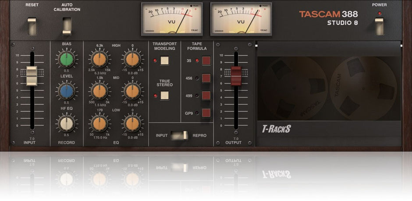Click the MID frequency knob (1.5k)

tap(99, 92)
